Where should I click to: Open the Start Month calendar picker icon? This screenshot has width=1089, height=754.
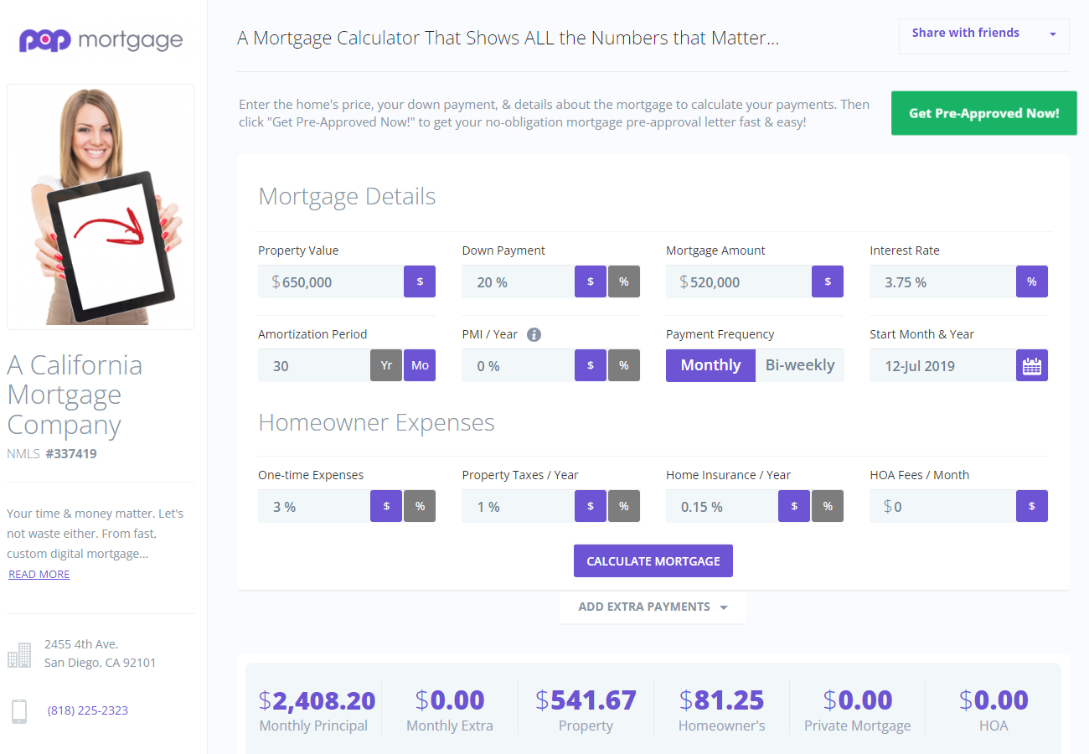click(1032, 365)
